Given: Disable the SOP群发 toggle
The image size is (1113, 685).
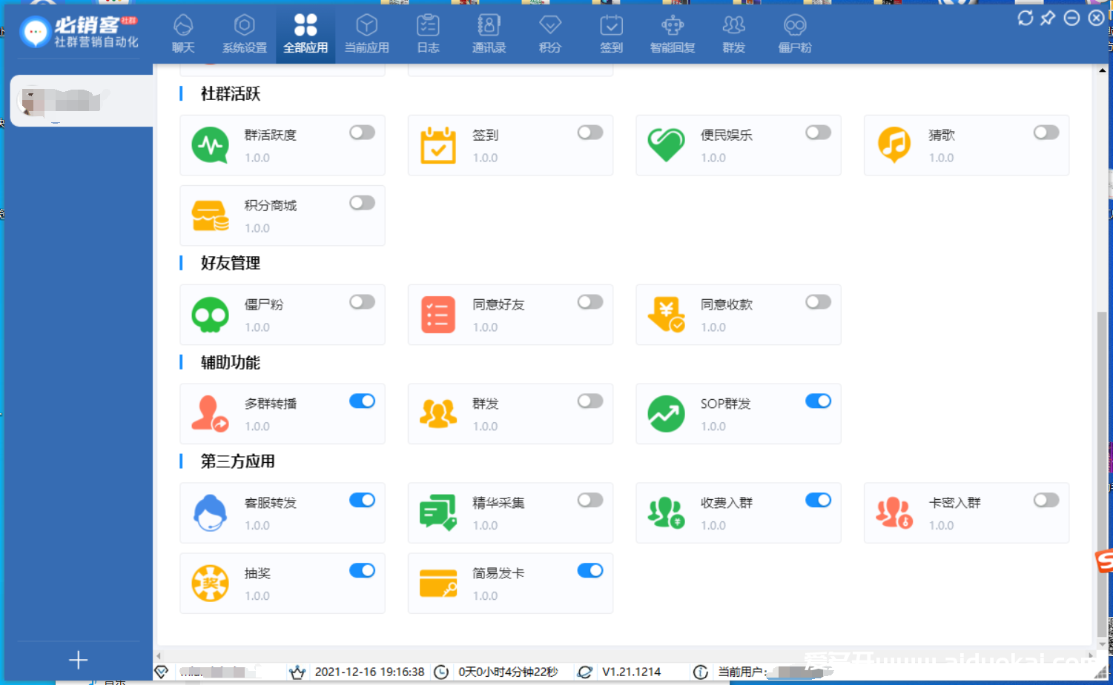Looking at the screenshot, I should pyautogui.click(x=819, y=401).
